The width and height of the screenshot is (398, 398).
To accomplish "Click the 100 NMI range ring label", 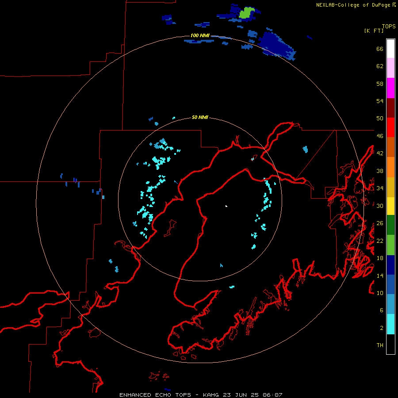I will (x=200, y=35).
